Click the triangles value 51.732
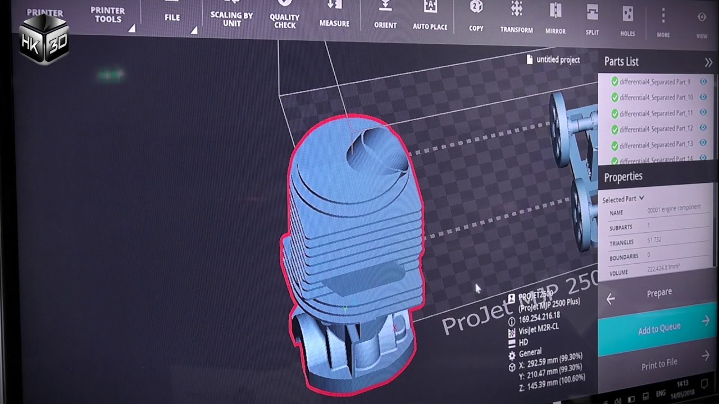 pyautogui.click(x=654, y=240)
